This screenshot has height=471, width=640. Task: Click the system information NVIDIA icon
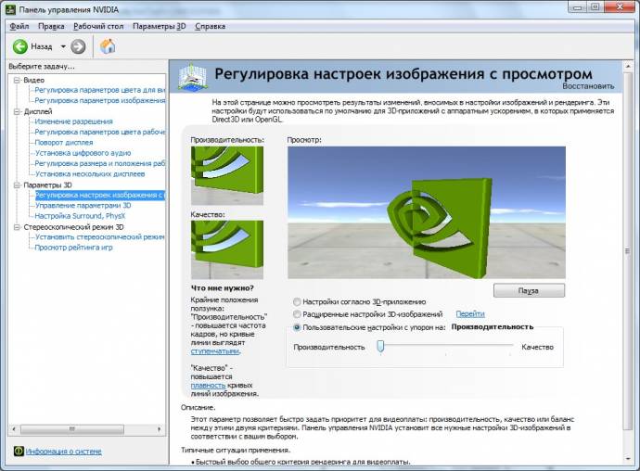19,451
